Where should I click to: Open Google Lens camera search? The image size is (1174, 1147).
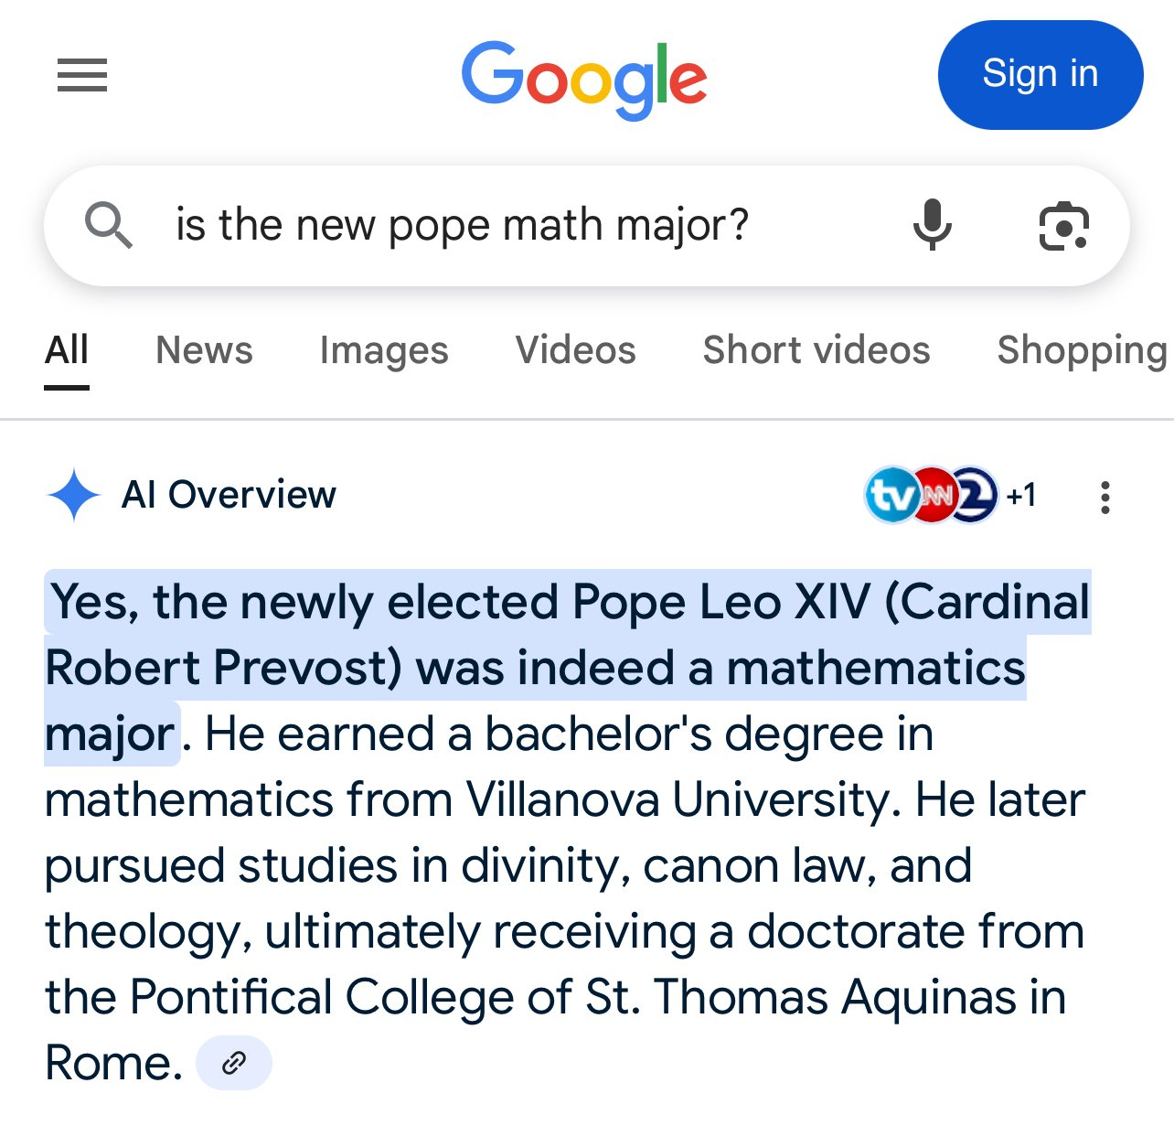(x=1064, y=225)
